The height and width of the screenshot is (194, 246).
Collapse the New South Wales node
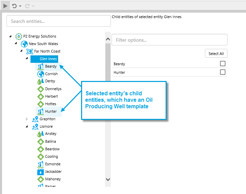(16, 43)
